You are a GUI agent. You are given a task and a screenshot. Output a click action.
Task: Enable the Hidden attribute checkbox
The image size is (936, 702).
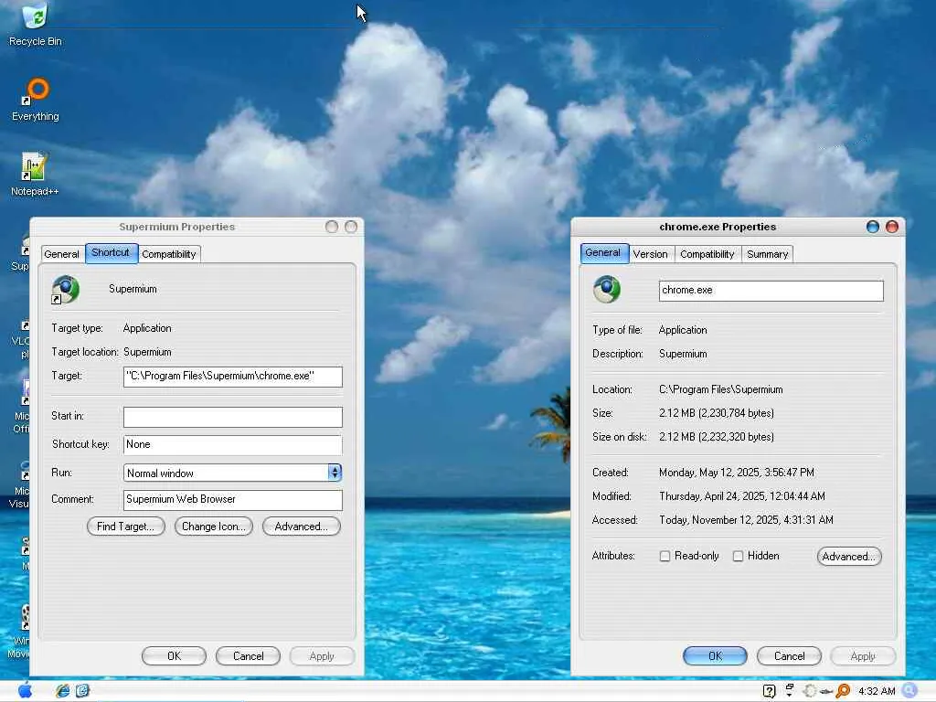pyautogui.click(x=738, y=557)
